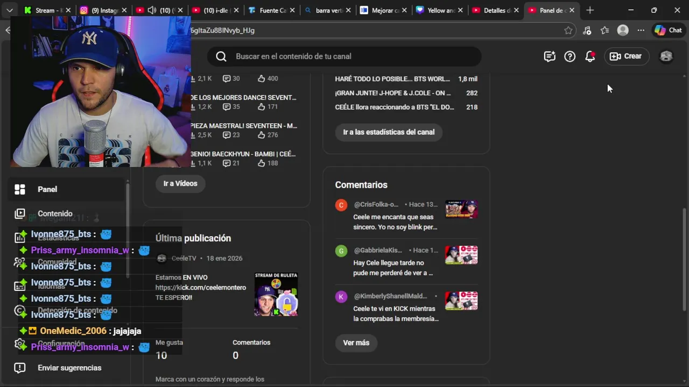Open the kick.com/ceelemontero link
This screenshot has height=387, width=689.
click(201, 288)
